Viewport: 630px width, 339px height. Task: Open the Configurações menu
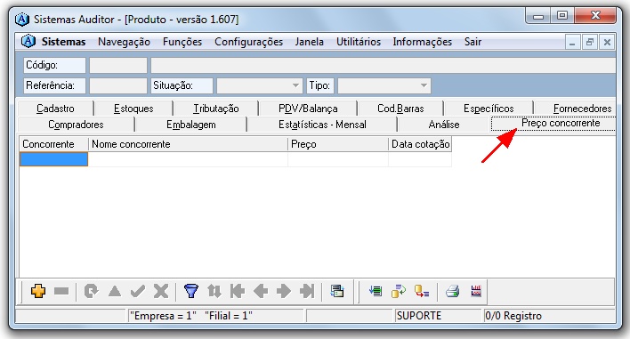coord(248,42)
